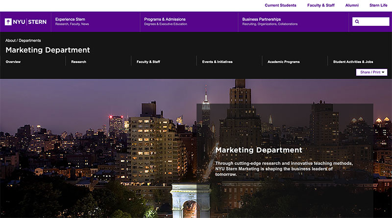Viewport: 392px width, 218px height.
Task: Open Events & Initiatives tab
Action: [217, 62]
